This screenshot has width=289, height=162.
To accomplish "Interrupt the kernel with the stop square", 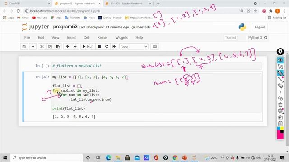I will click(99, 47).
